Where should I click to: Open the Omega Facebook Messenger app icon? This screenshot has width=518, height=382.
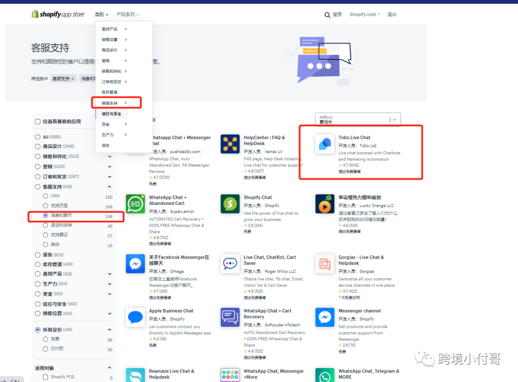coord(135,263)
